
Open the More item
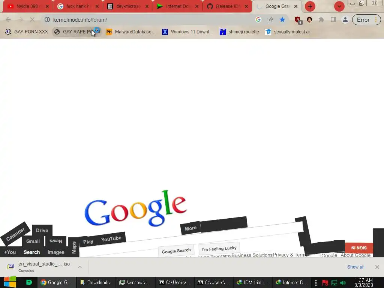[190, 228]
